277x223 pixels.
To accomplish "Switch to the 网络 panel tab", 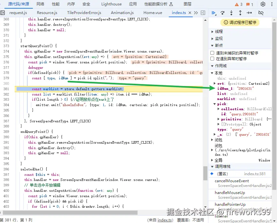I will click(x=41, y=4).
